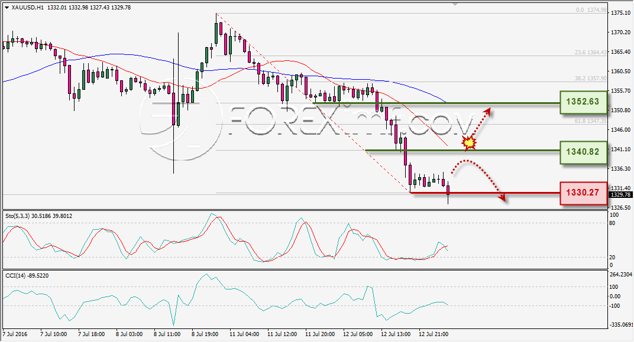Viewport: 634px width, 342px height.
Task: Click price axis value 1370.20
Action: (620, 32)
